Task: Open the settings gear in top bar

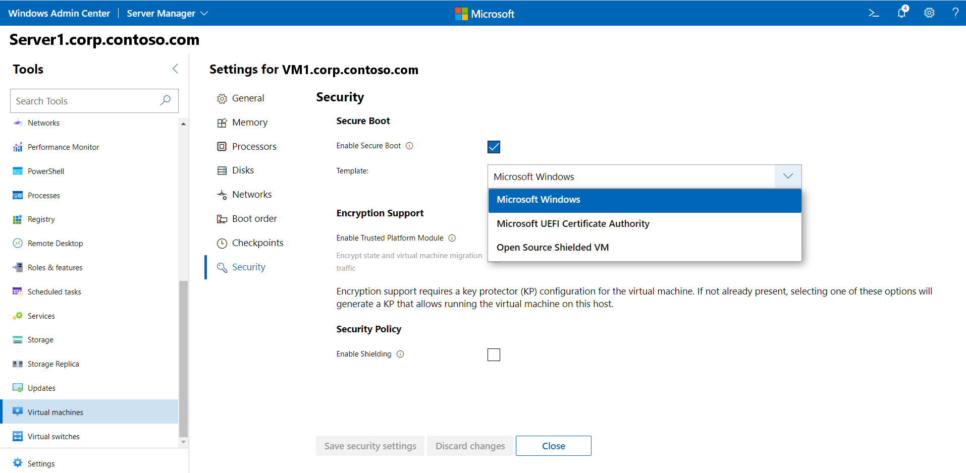Action: [929, 13]
